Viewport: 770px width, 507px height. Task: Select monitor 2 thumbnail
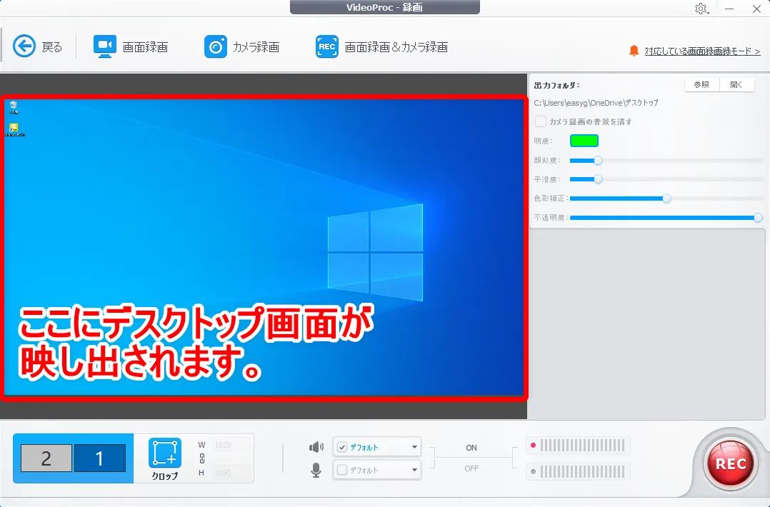[x=46, y=458]
